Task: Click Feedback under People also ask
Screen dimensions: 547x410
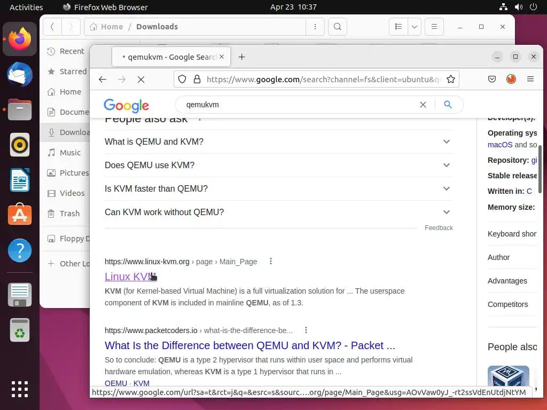Action: pos(439,227)
